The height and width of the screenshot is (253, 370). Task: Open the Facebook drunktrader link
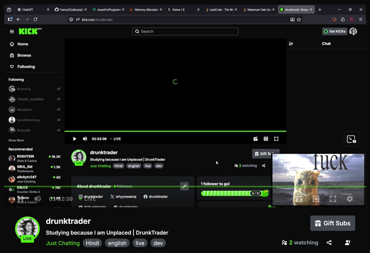coord(156,197)
